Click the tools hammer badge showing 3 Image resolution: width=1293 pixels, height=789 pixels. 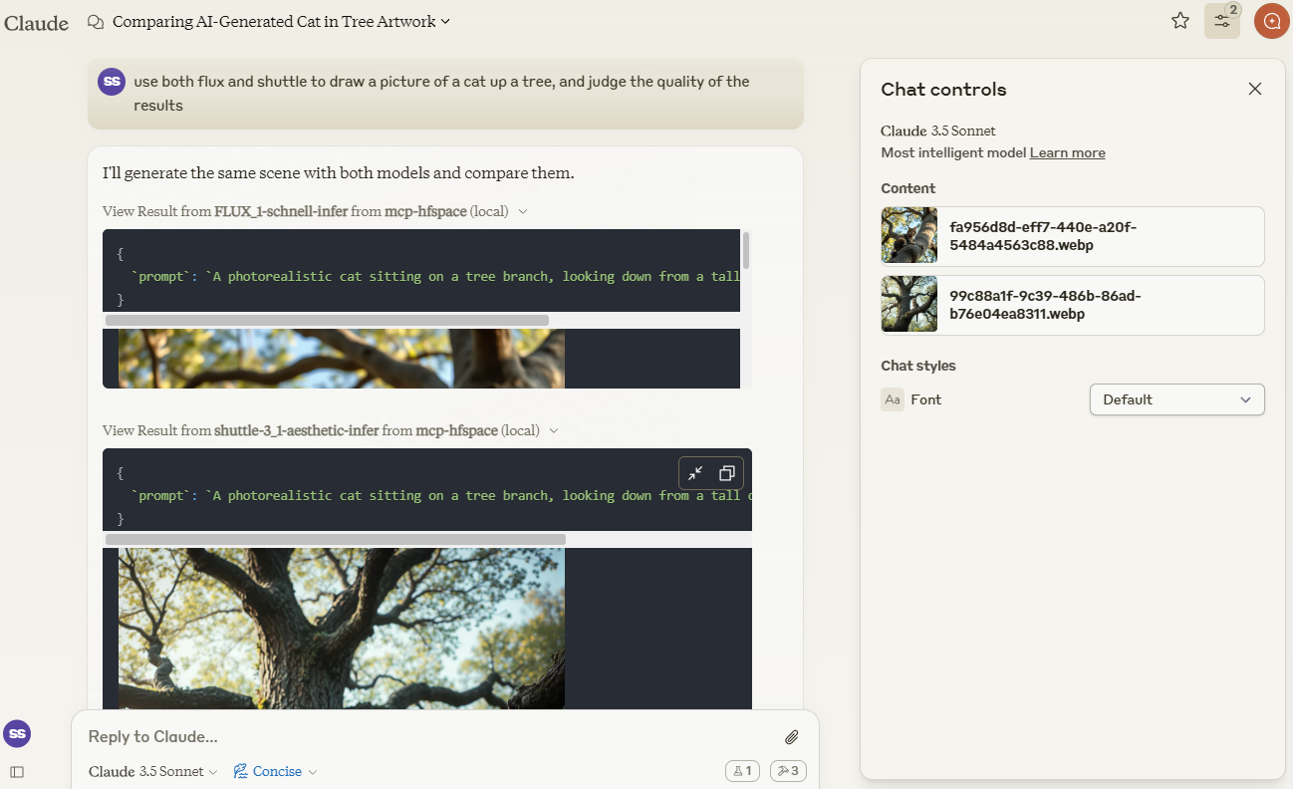788,771
